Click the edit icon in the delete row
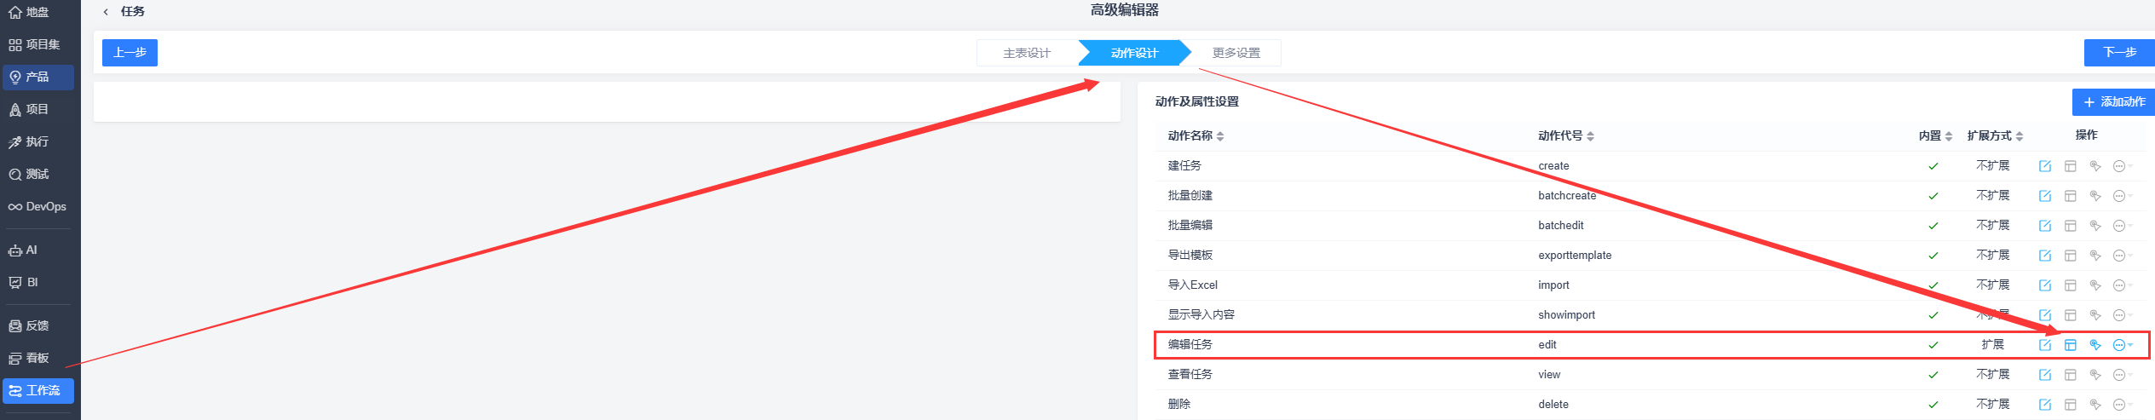The image size is (2155, 420). [x=2044, y=405]
